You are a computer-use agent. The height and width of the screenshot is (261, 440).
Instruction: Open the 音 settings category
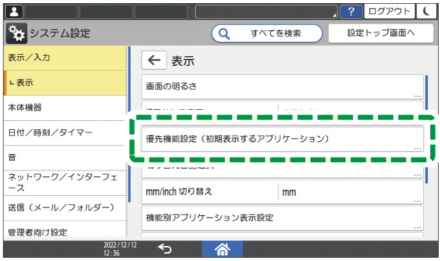coord(65,158)
